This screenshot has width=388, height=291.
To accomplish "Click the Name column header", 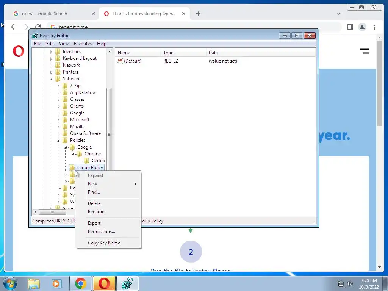I will 138,53.
